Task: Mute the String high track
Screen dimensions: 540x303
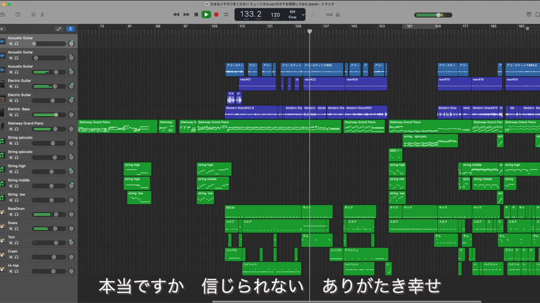Action: (11, 172)
